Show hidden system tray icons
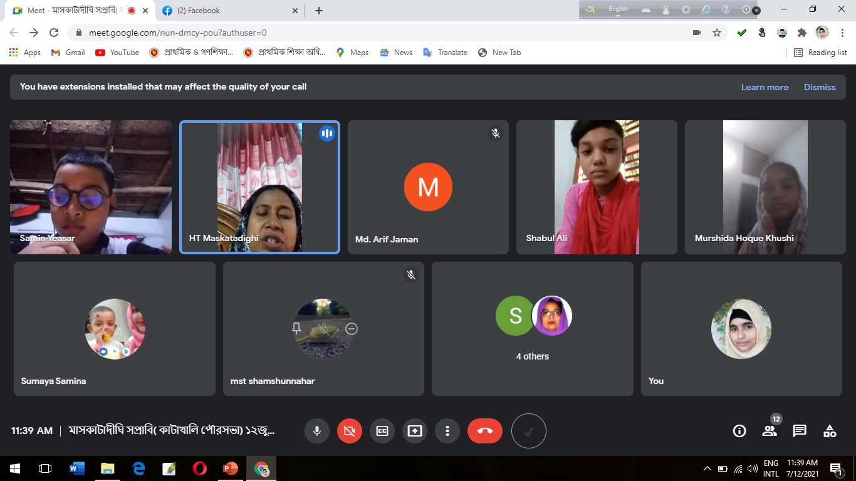Screen dimensions: 856x481 pos(707,468)
